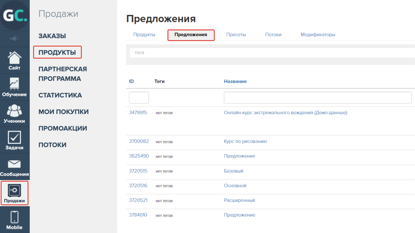
Task: Switch to the Пресеты tab
Action: (236, 35)
